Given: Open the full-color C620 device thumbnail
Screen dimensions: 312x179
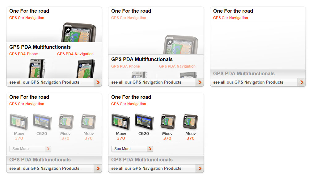Looking at the screenshot, I should [x=144, y=122].
